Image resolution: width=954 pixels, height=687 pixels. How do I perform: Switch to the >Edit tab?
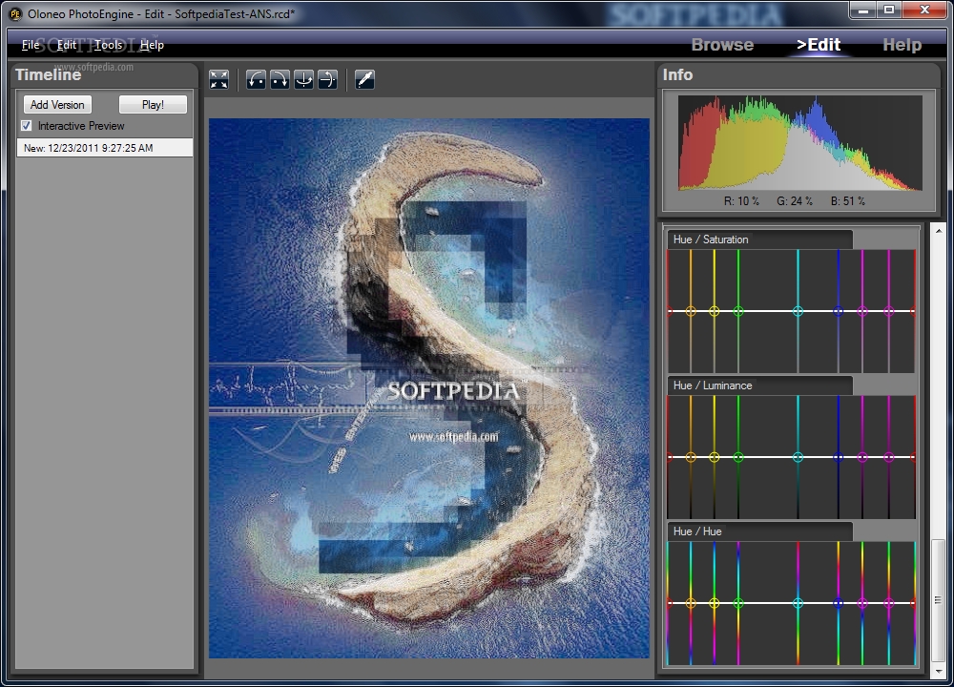819,45
